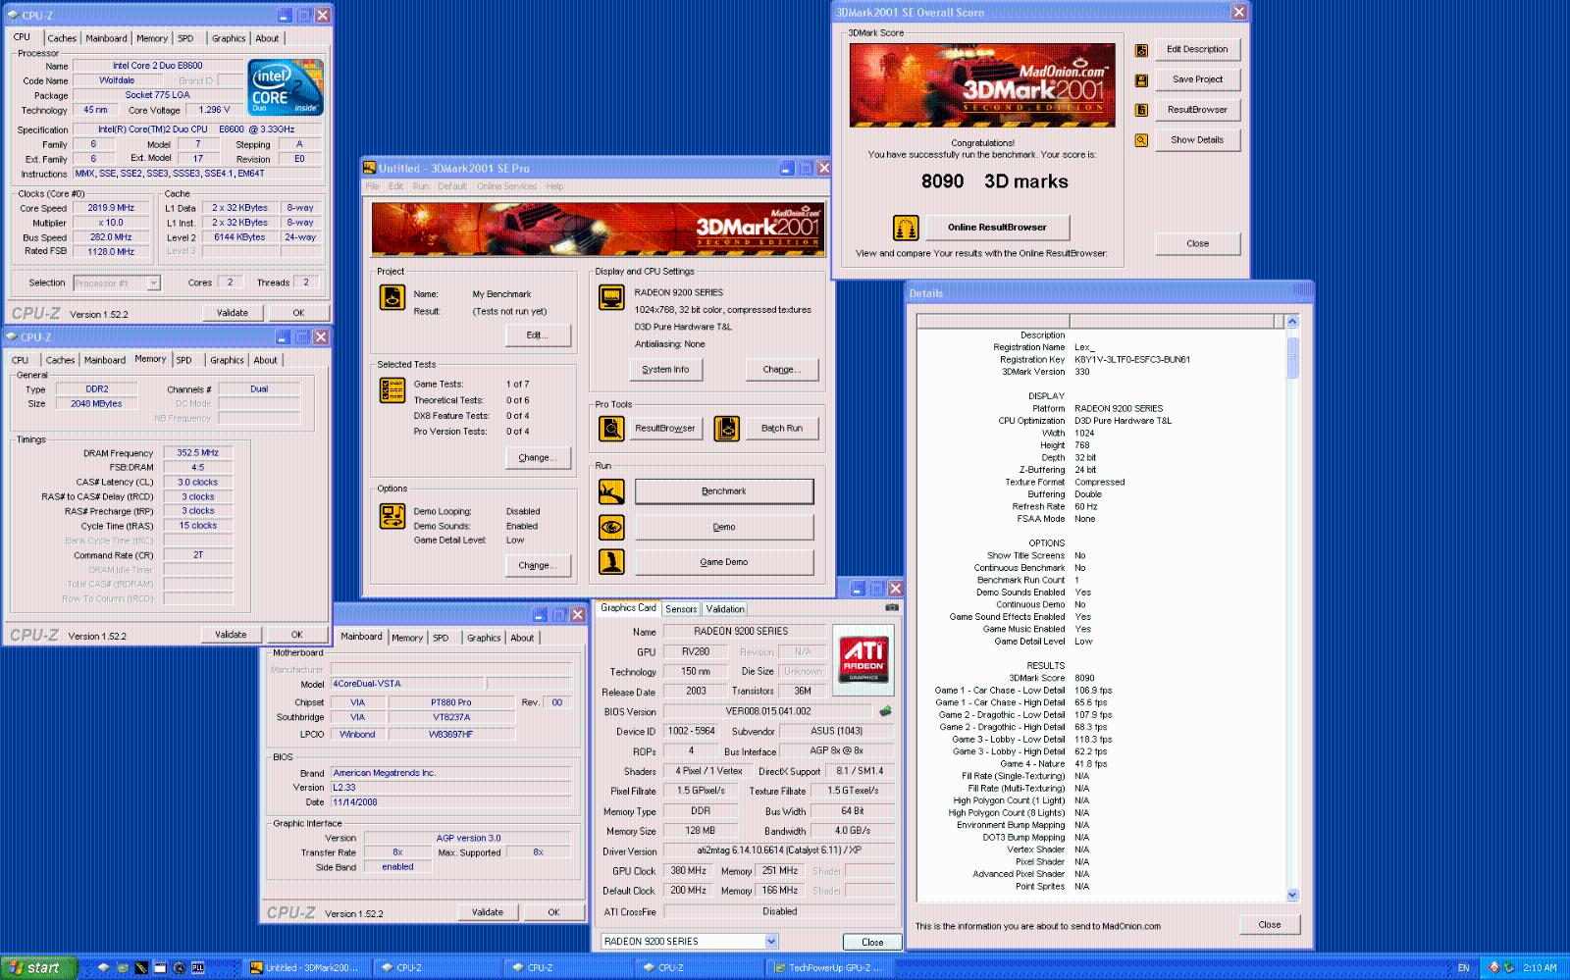Click the Core Speed value 2819.9 MHz
This screenshot has height=980, width=1570.
(x=111, y=208)
